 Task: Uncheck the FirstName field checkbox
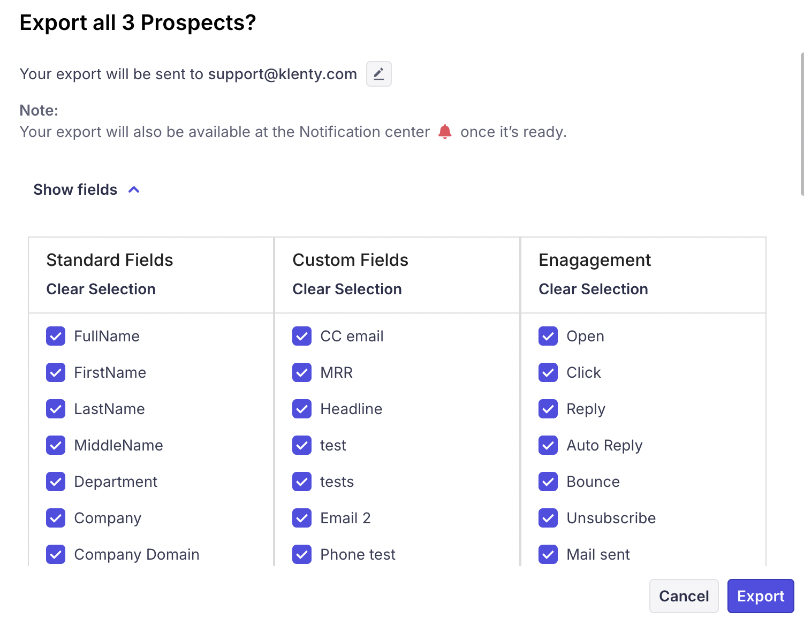[x=56, y=372]
